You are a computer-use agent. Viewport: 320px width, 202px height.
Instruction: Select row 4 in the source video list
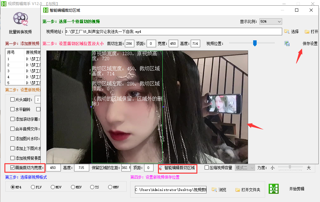[23, 77]
